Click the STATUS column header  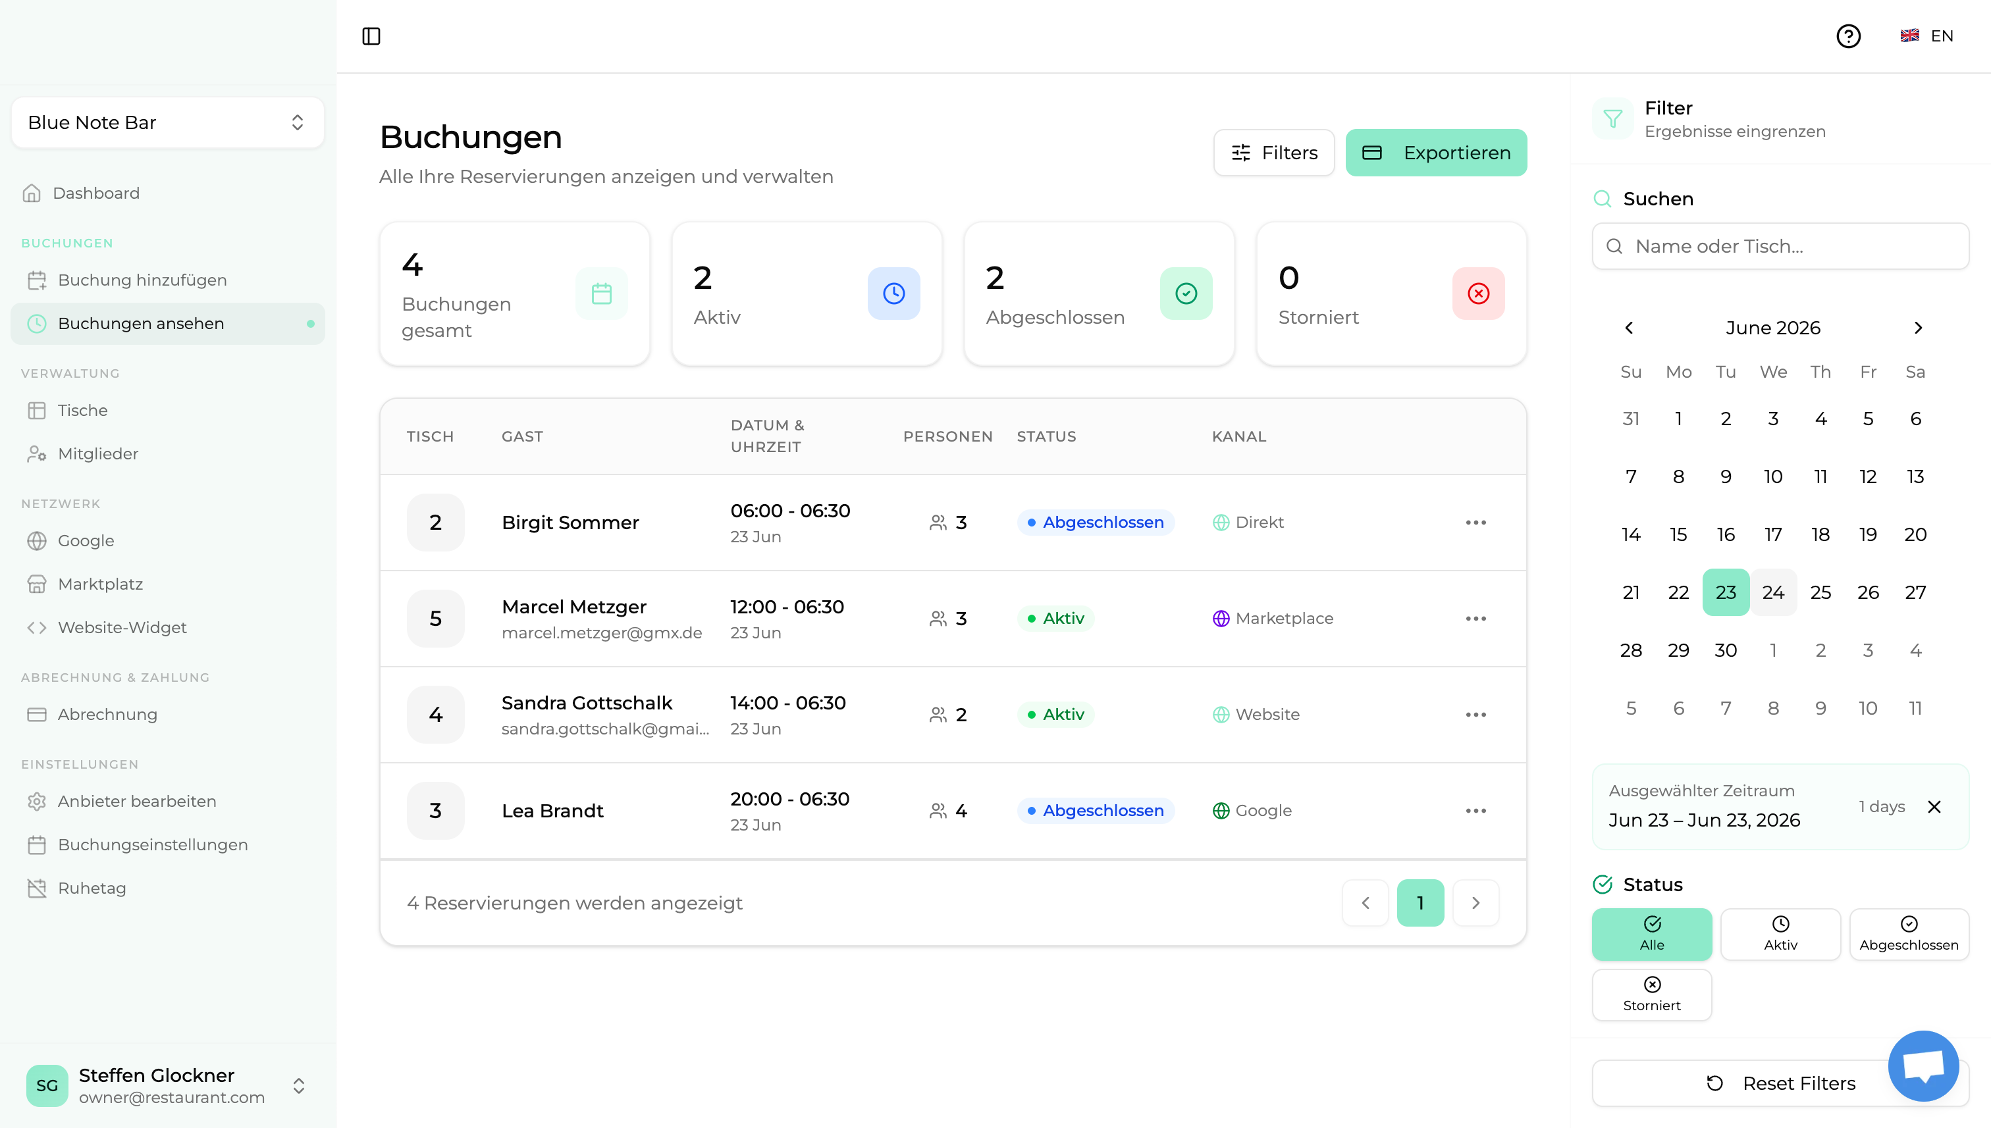(x=1046, y=436)
